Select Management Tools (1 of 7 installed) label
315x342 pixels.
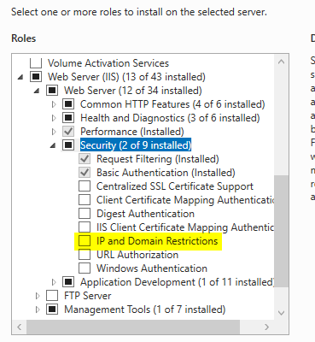[145, 310]
